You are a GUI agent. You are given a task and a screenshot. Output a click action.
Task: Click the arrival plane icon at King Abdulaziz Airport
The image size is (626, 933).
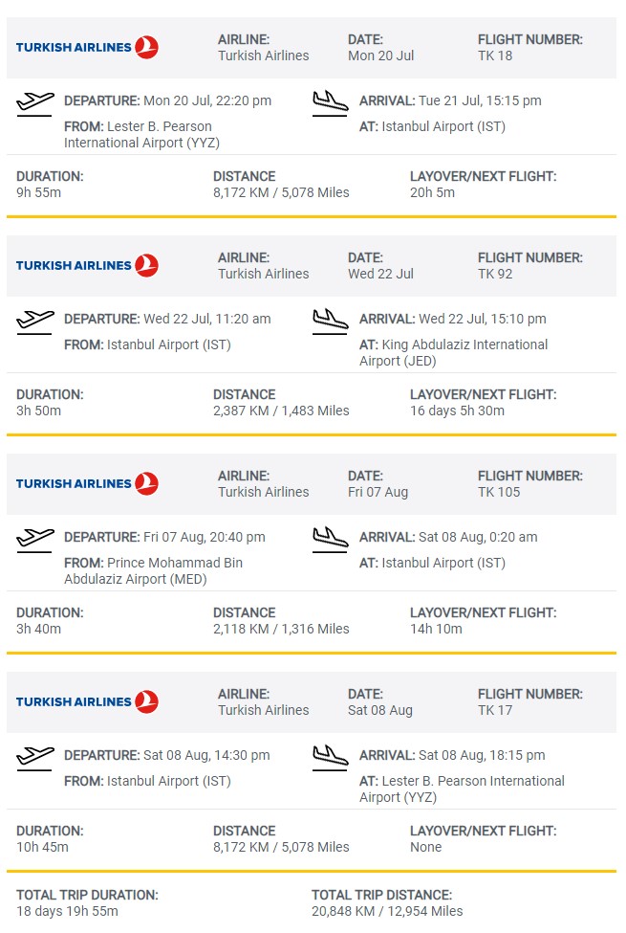click(331, 321)
